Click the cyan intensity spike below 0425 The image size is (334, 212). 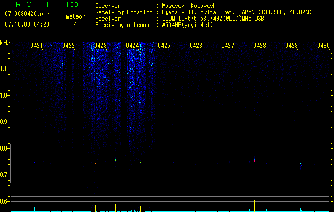[x=162, y=209]
